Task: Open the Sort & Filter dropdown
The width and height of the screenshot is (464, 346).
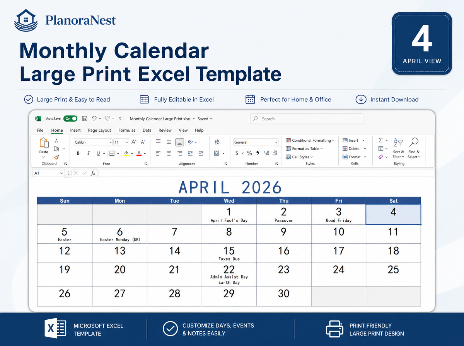Action: pyautogui.click(x=398, y=148)
